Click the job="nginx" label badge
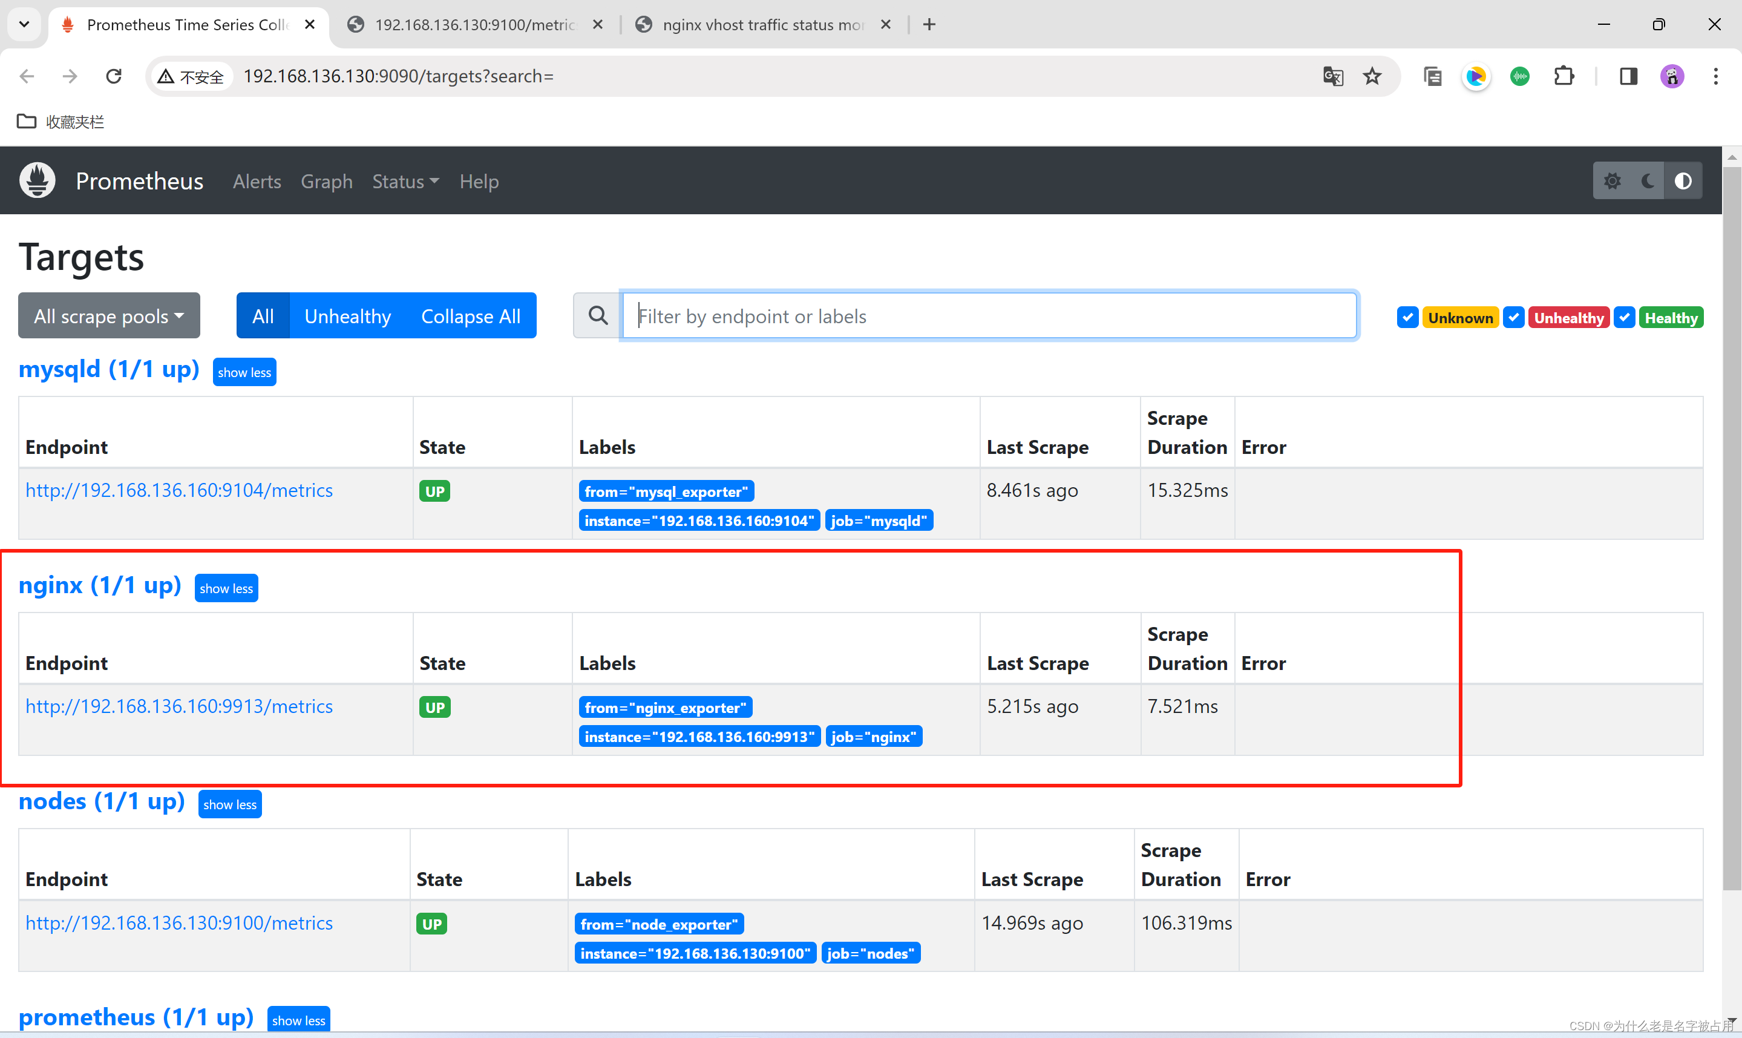Image resolution: width=1742 pixels, height=1038 pixels. (874, 737)
